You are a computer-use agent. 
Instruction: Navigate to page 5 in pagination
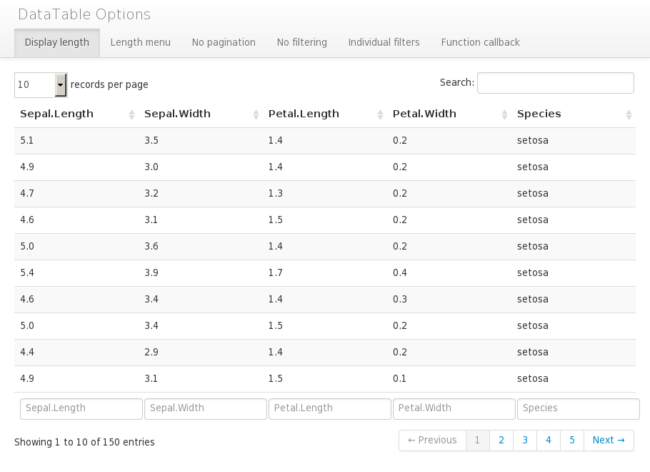point(572,441)
